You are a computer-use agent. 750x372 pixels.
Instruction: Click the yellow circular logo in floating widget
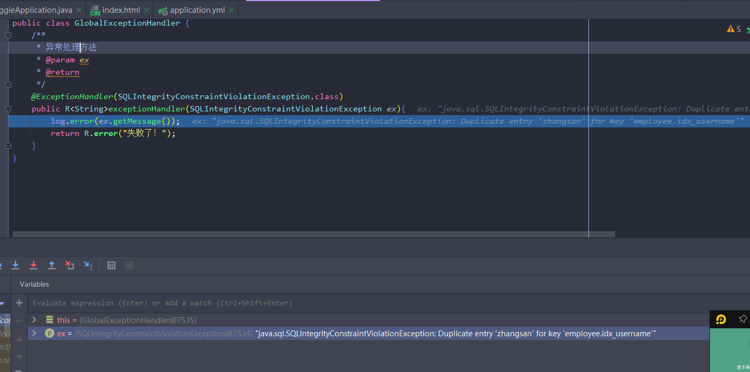[721, 319]
